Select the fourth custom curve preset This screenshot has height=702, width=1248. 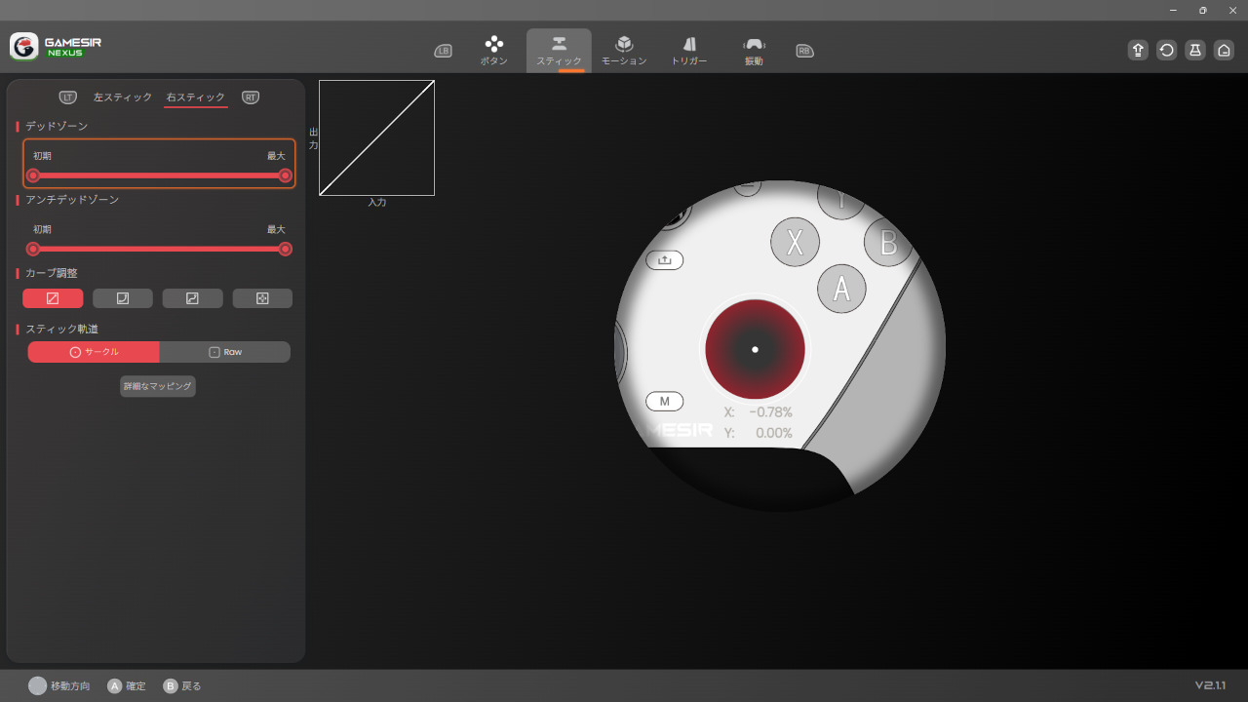point(262,298)
